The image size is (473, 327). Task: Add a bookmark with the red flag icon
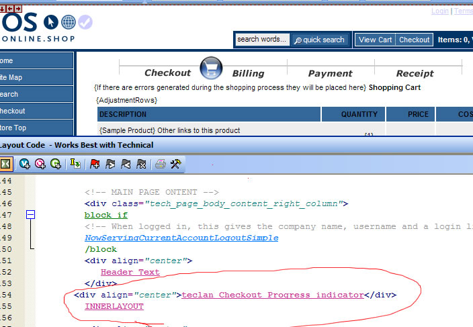coord(95,163)
